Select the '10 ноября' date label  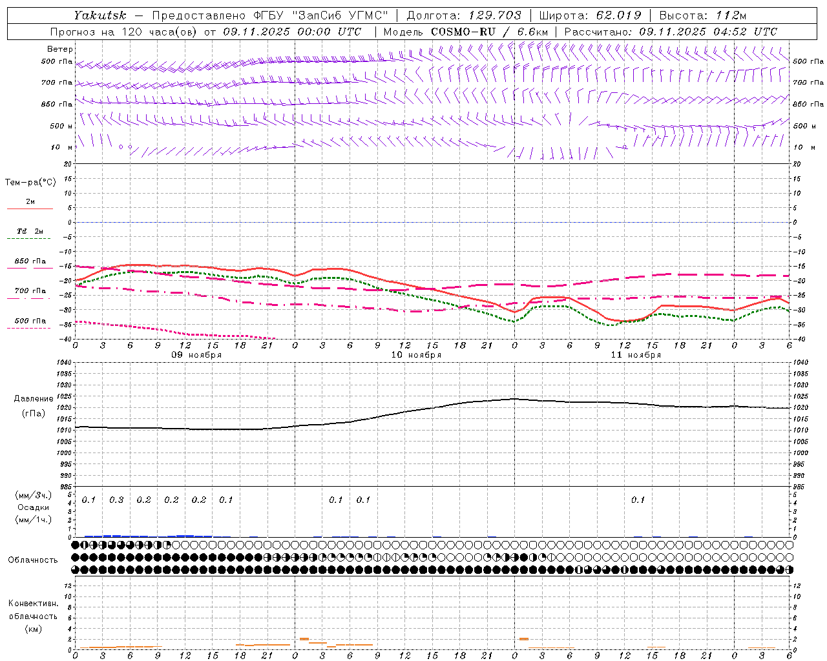coord(416,355)
